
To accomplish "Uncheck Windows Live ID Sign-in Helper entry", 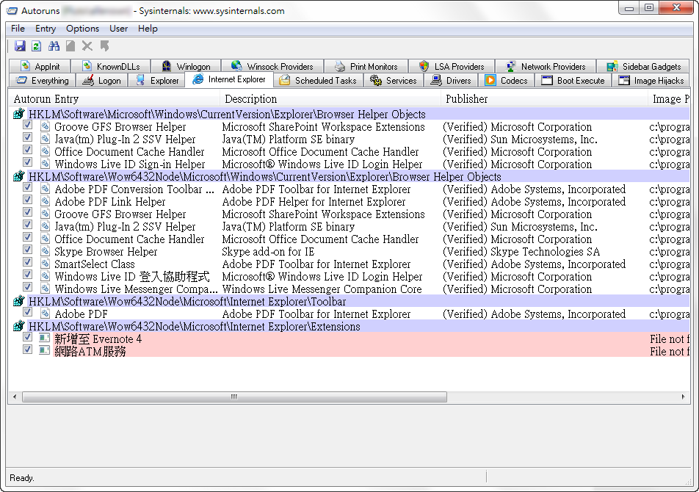I will coord(28,162).
